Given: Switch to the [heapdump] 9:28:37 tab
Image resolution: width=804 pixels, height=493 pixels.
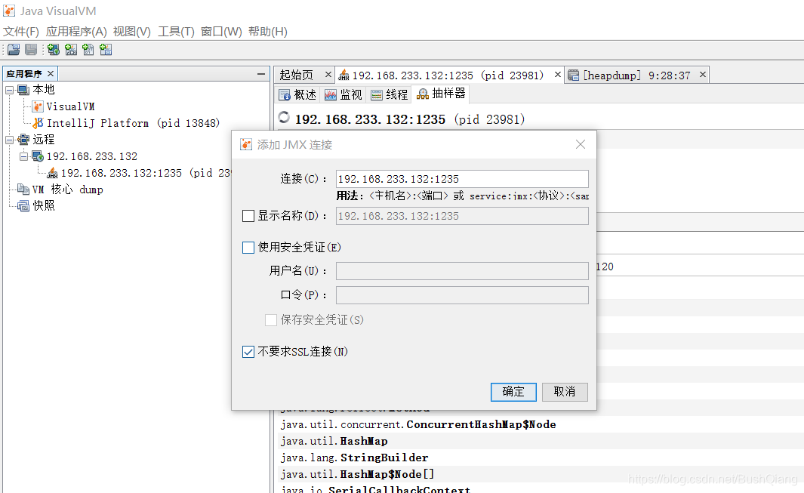Looking at the screenshot, I should coord(637,75).
